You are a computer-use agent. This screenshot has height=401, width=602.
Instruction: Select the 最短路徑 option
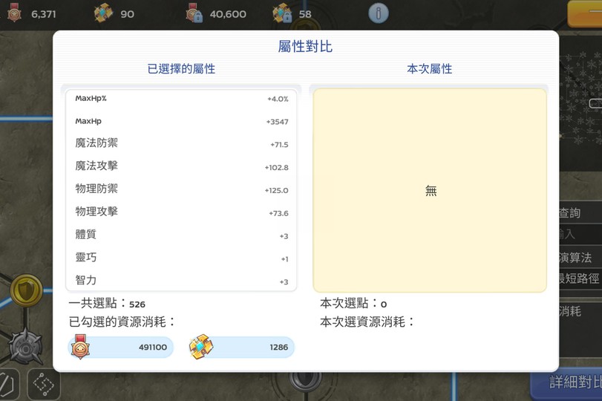pos(578,278)
